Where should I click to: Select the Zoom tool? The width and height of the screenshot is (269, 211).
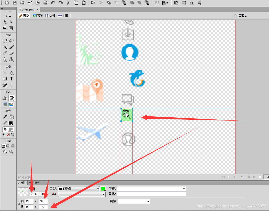click(12, 152)
